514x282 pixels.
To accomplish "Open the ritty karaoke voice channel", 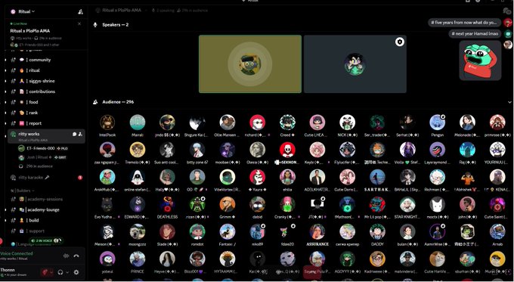I will click(x=46, y=178).
